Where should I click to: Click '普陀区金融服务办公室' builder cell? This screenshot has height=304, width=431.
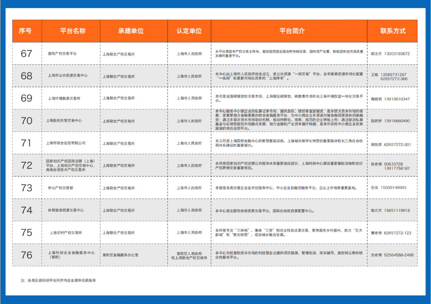[x=121, y=255]
